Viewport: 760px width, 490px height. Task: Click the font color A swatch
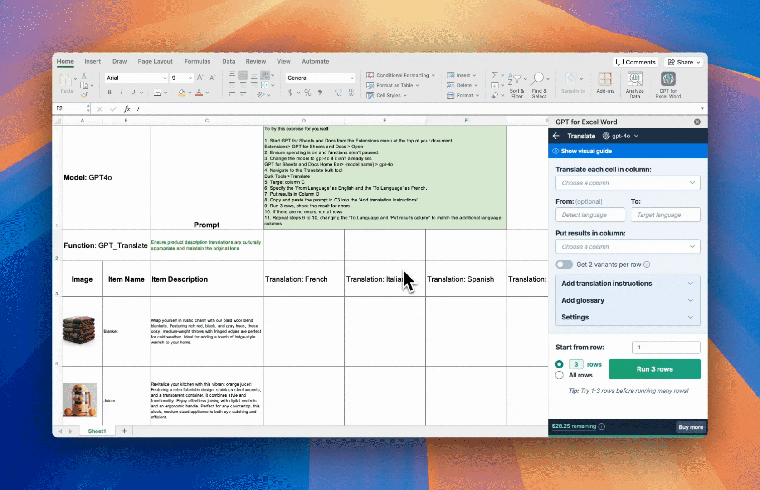[199, 93]
